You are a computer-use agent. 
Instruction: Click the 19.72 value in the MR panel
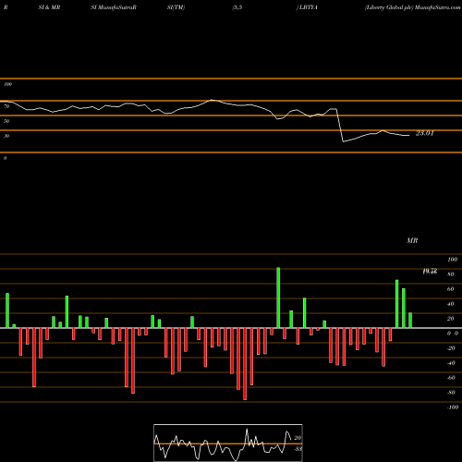(430, 271)
